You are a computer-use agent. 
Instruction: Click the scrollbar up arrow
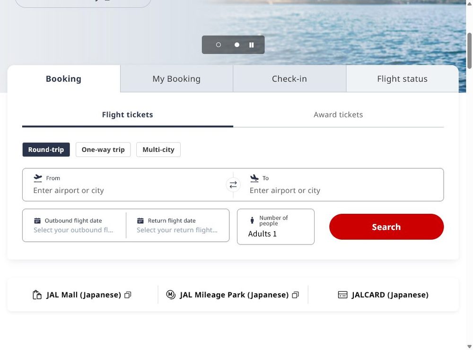coord(469,4)
